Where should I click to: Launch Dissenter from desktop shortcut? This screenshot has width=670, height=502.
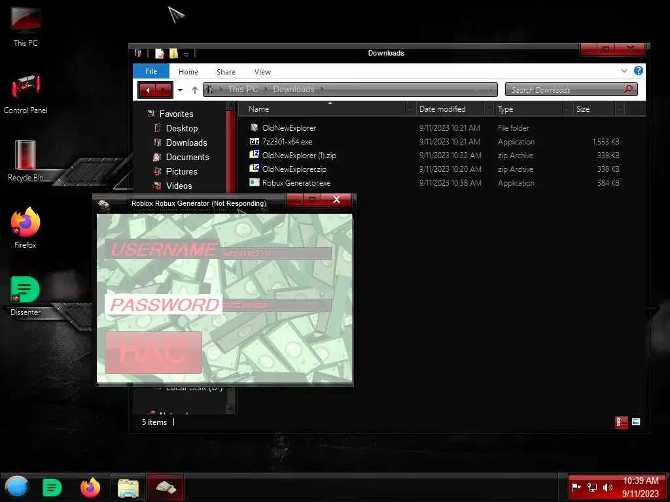click(26, 295)
